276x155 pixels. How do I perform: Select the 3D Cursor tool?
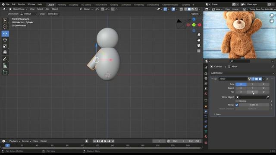(5, 27)
